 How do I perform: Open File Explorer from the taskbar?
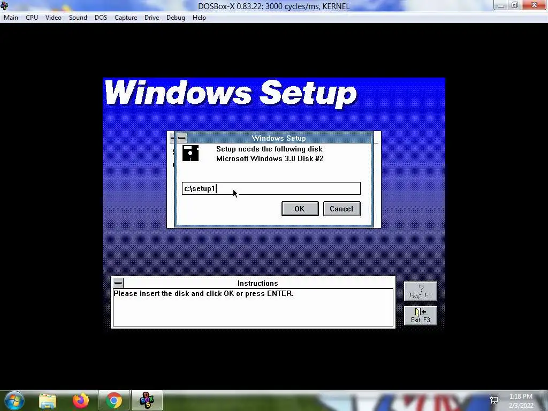[x=48, y=400]
